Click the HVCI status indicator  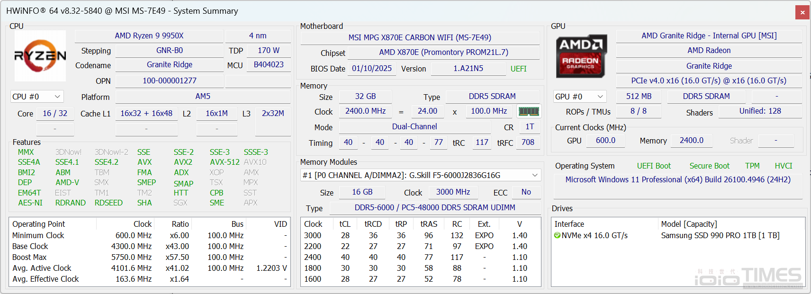click(x=783, y=166)
